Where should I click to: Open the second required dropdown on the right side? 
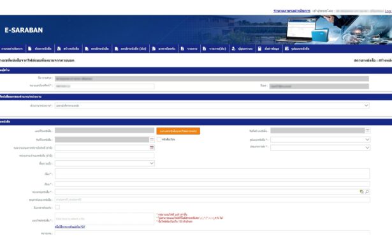[320, 147]
